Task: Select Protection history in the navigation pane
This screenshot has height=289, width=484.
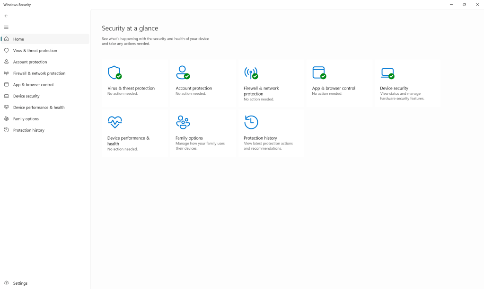Action: (x=28, y=130)
